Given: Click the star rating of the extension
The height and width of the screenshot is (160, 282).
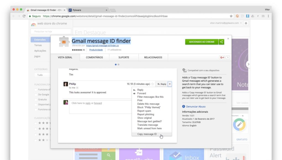Looking at the screenshot, I should click(77, 50).
